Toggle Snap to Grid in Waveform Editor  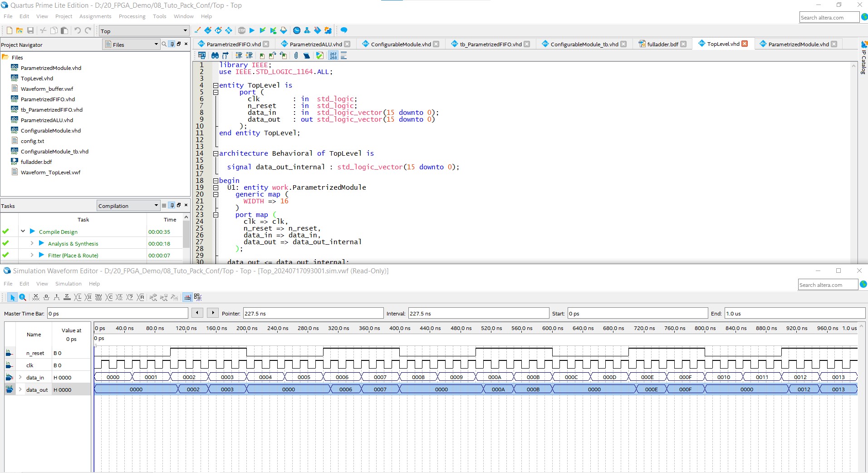click(x=187, y=297)
